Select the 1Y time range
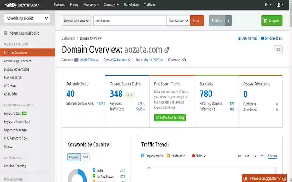Screen dimensions: 292x182 pos(254,156)
